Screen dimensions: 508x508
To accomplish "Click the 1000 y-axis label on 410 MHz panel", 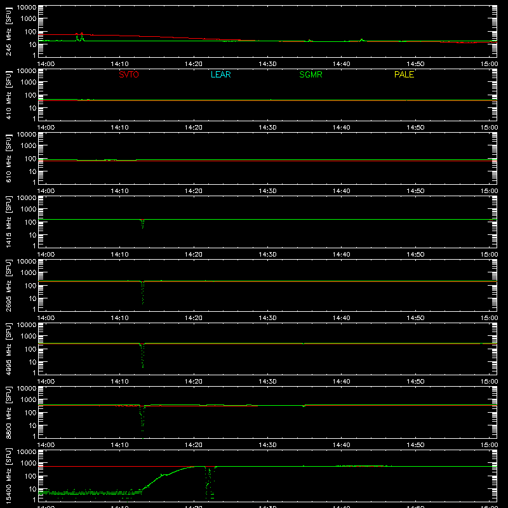I will click(x=29, y=82).
